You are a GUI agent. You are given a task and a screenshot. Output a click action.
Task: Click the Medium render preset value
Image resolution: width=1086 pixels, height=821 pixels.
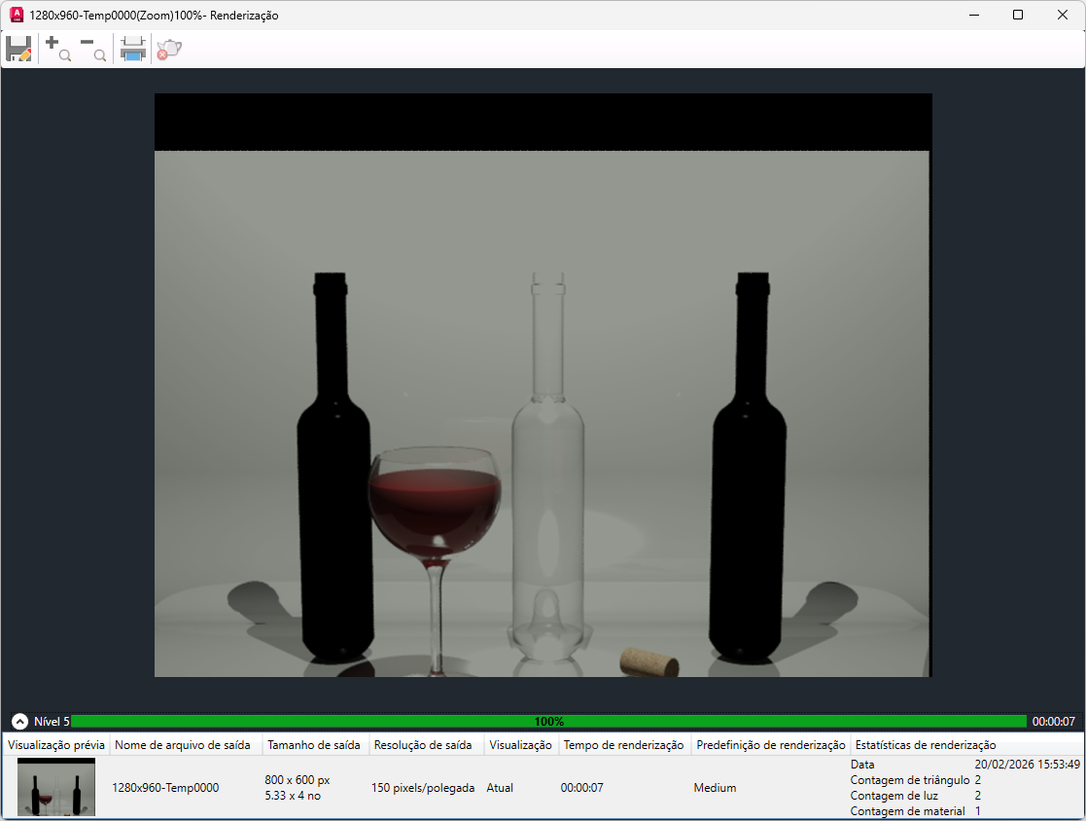tap(715, 788)
